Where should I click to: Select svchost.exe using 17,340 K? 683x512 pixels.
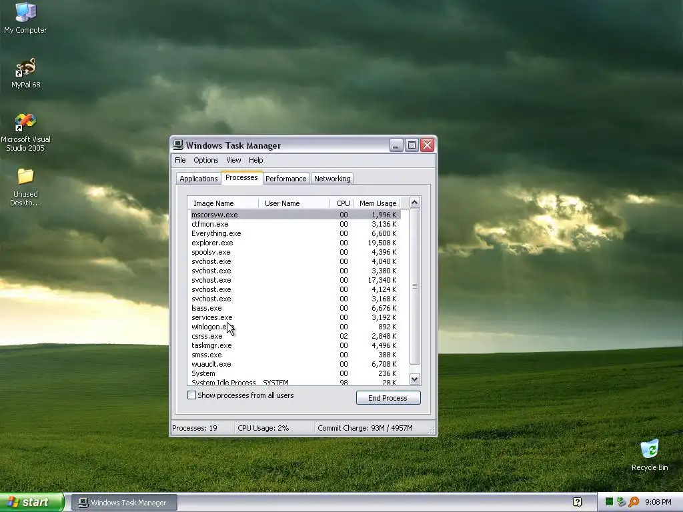pos(295,280)
